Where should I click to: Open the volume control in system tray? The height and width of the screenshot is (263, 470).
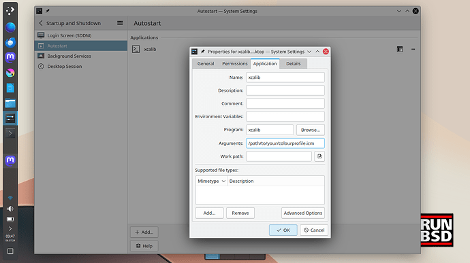pos(10,209)
